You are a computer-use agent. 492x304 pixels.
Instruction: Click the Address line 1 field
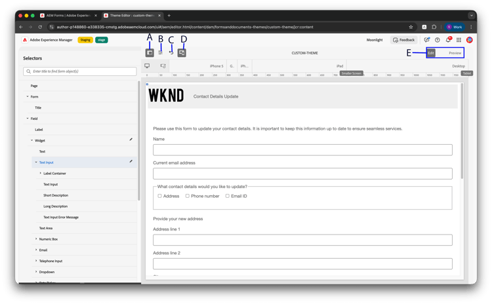[x=302, y=240]
